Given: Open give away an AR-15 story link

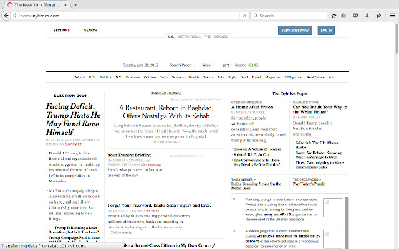Looking at the screenshot, I should pos(273,214).
